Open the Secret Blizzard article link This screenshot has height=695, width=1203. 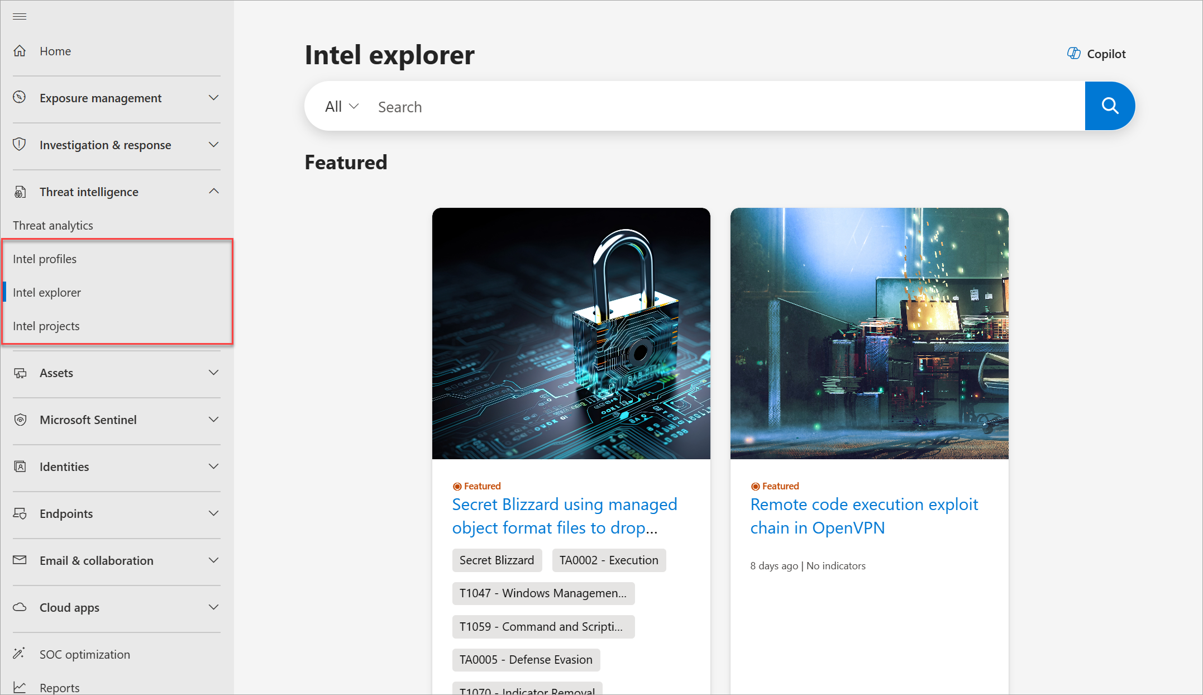(x=565, y=516)
